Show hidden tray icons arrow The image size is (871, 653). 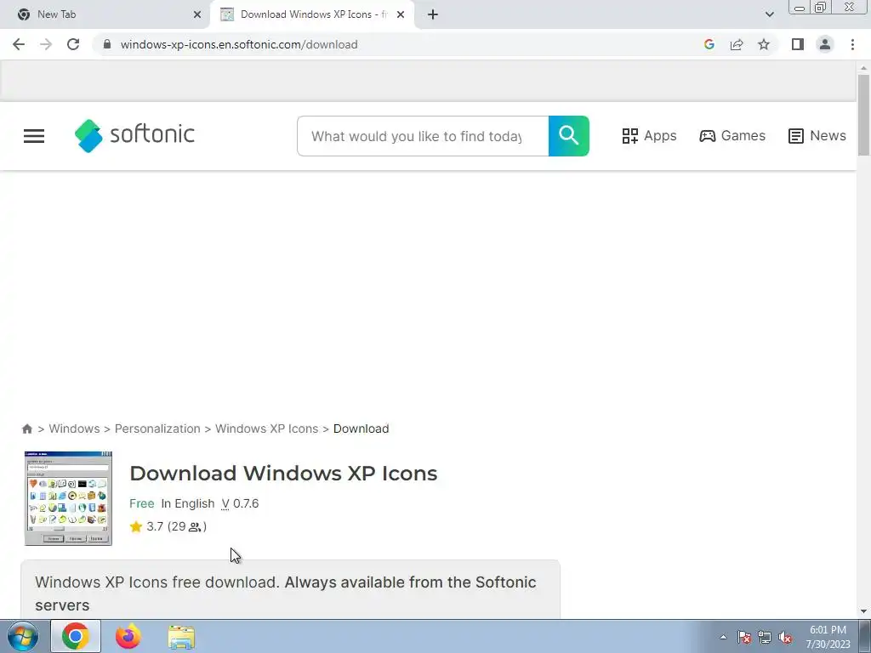tap(723, 638)
